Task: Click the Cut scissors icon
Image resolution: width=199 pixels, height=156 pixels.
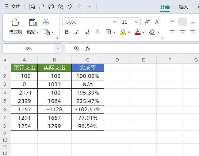Action: click(x=46, y=22)
